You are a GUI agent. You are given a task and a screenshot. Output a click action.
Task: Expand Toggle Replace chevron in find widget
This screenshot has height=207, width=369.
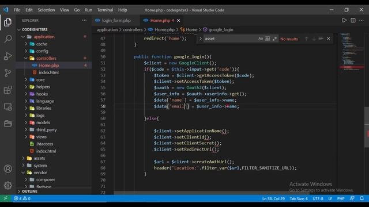click(x=201, y=39)
